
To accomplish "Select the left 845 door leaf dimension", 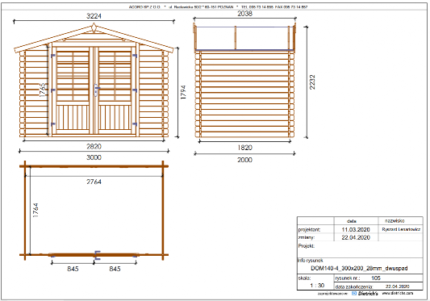I will click(x=73, y=269).
